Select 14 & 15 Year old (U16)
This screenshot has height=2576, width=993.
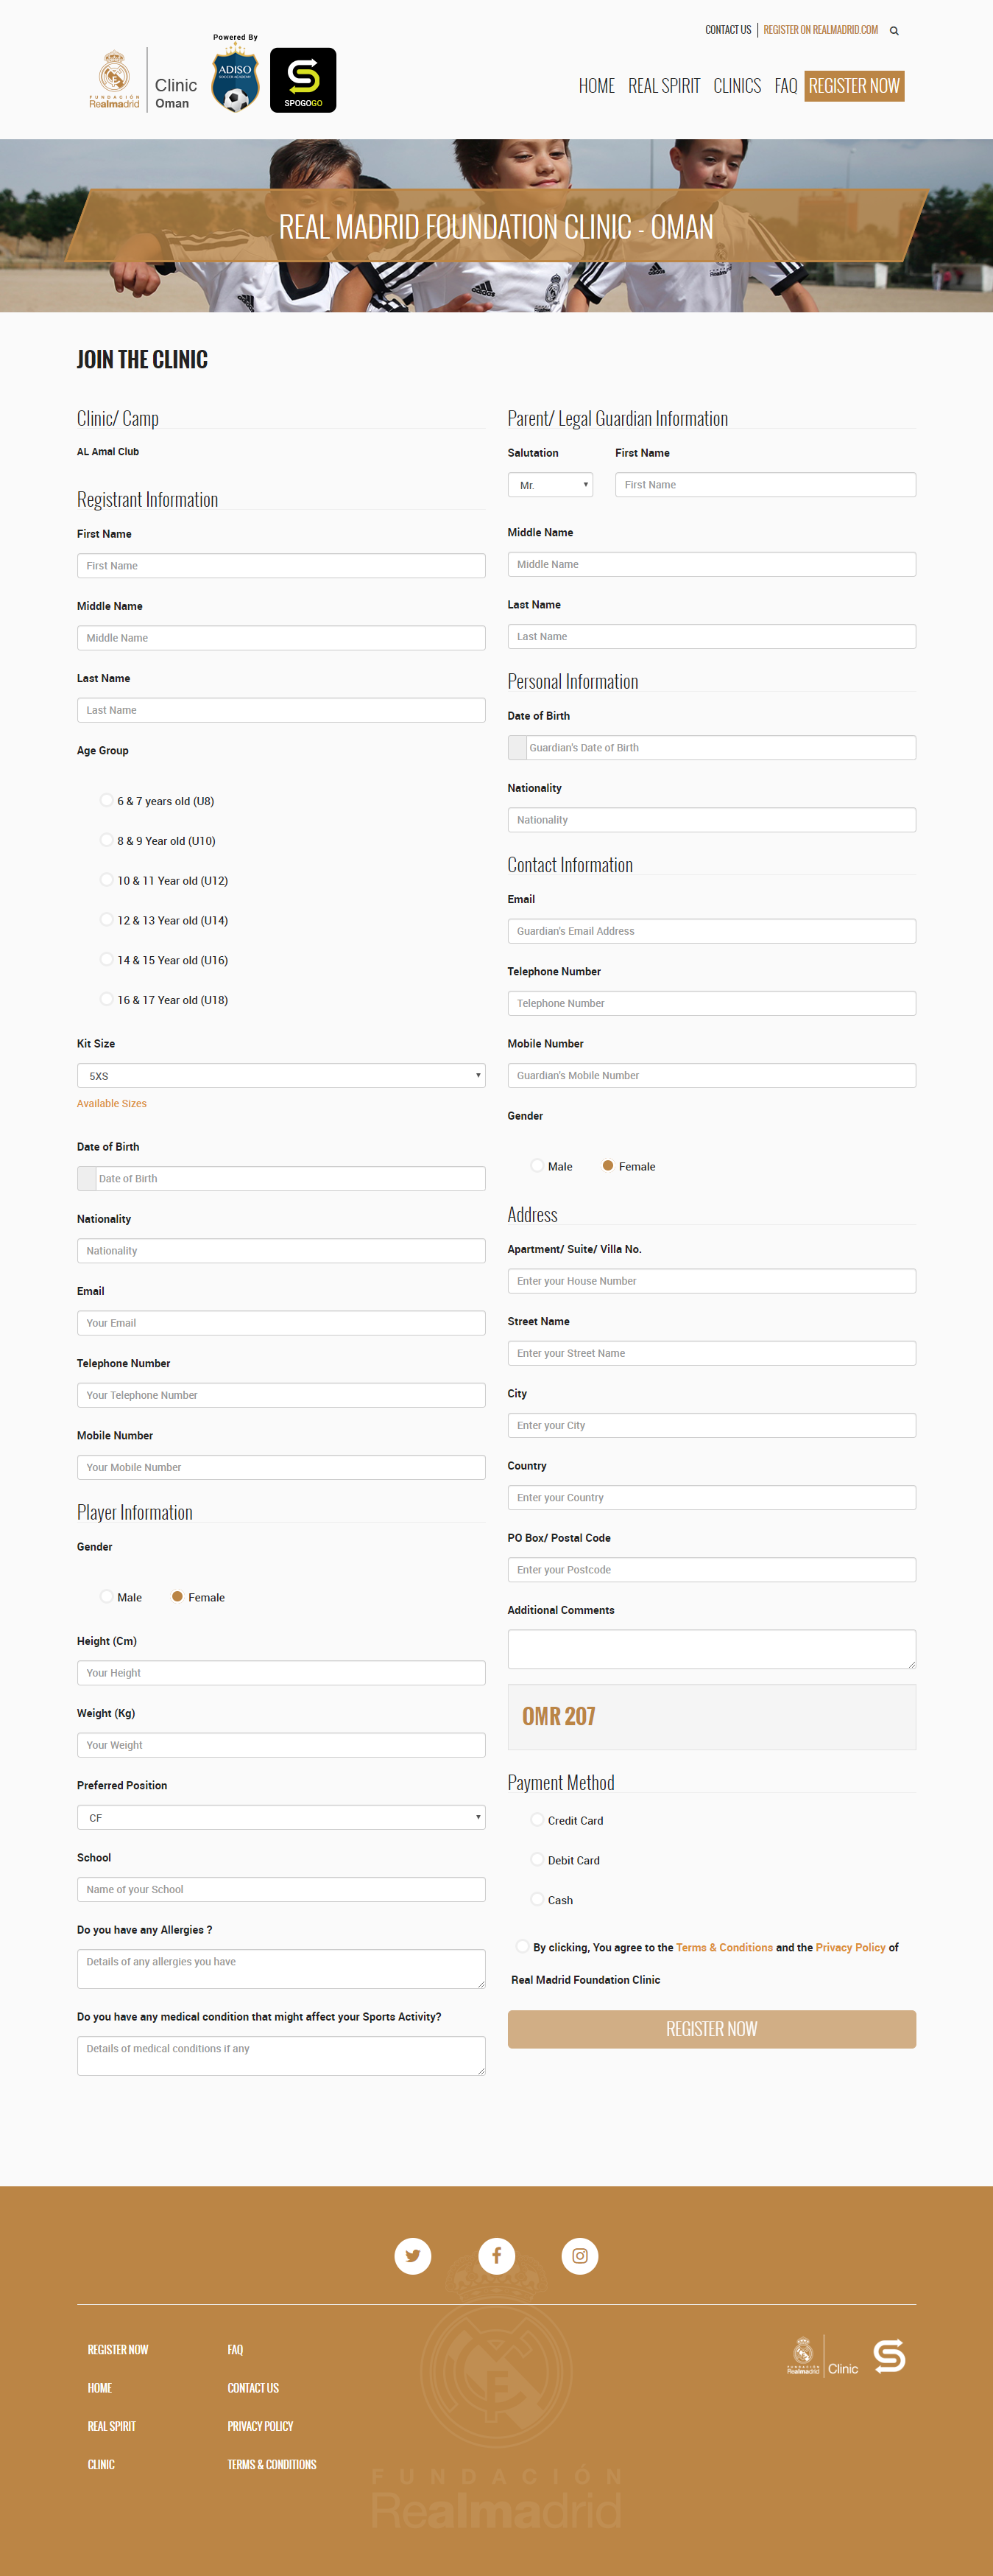pos(106,959)
